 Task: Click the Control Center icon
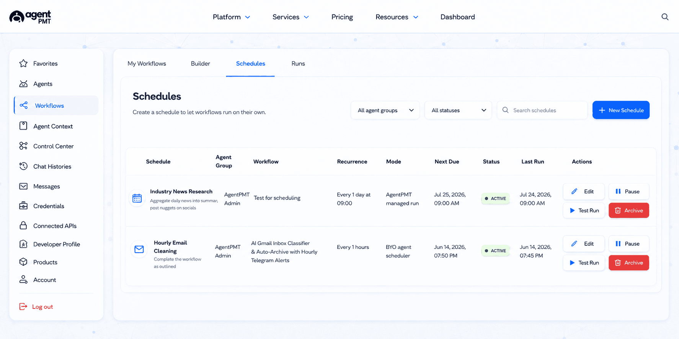tap(23, 146)
